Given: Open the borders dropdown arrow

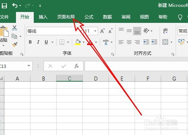Looking at the screenshot, I should [68, 42].
